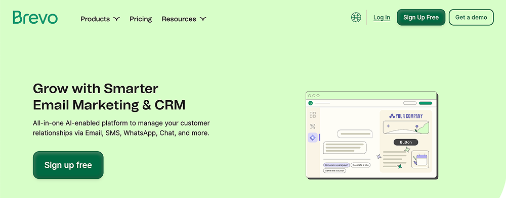Click the large Sign up free button

68,165
